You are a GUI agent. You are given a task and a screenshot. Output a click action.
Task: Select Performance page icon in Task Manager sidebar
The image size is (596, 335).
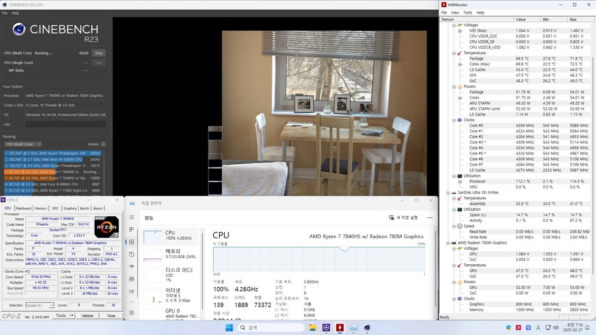[132, 242]
